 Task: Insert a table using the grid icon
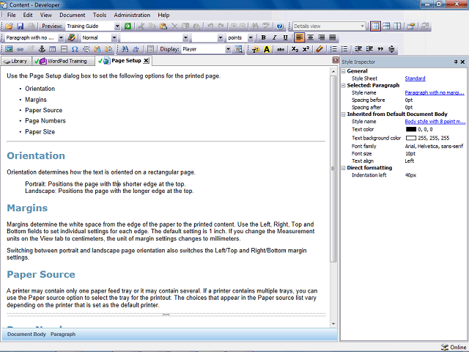(52, 49)
